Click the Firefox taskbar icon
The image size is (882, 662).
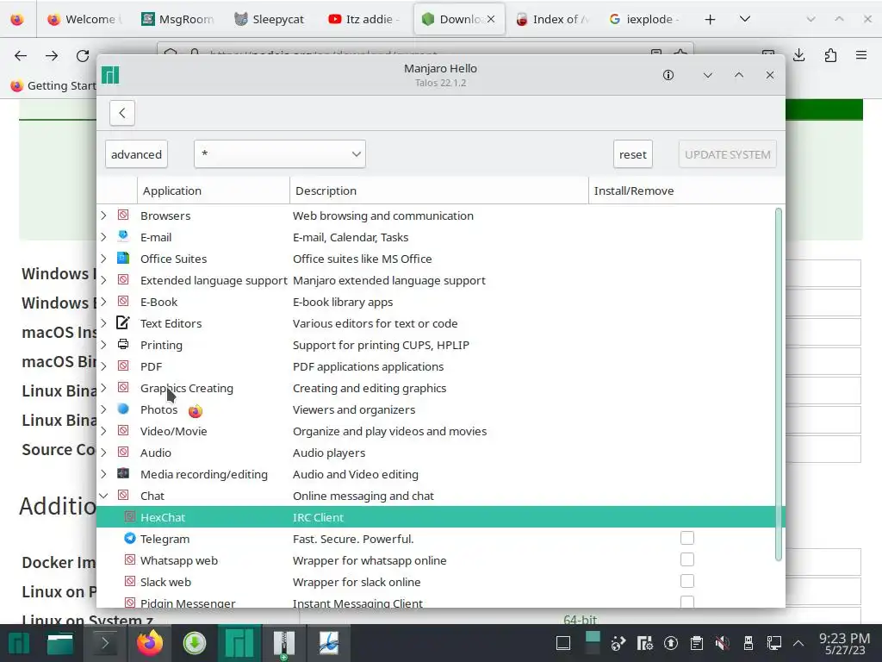(x=150, y=643)
